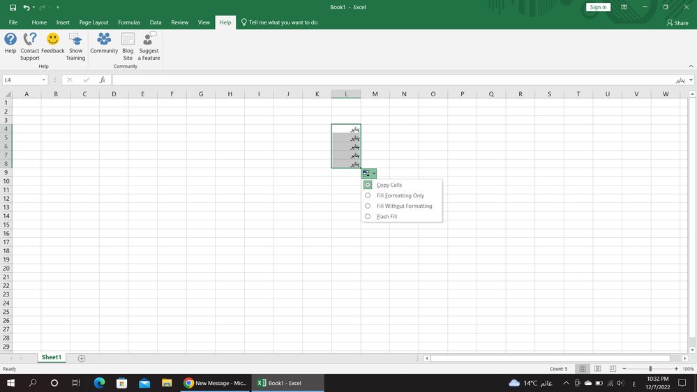Select column L header
The height and width of the screenshot is (392, 697).
click(346, 93)
